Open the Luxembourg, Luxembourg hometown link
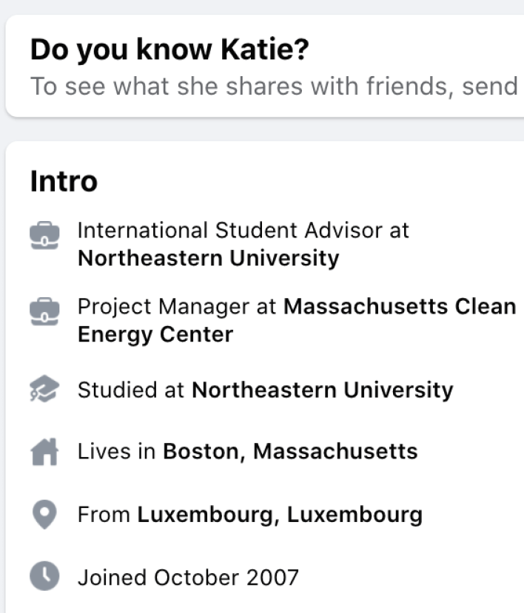Viewport: 524px width, 613px height. 280,515
